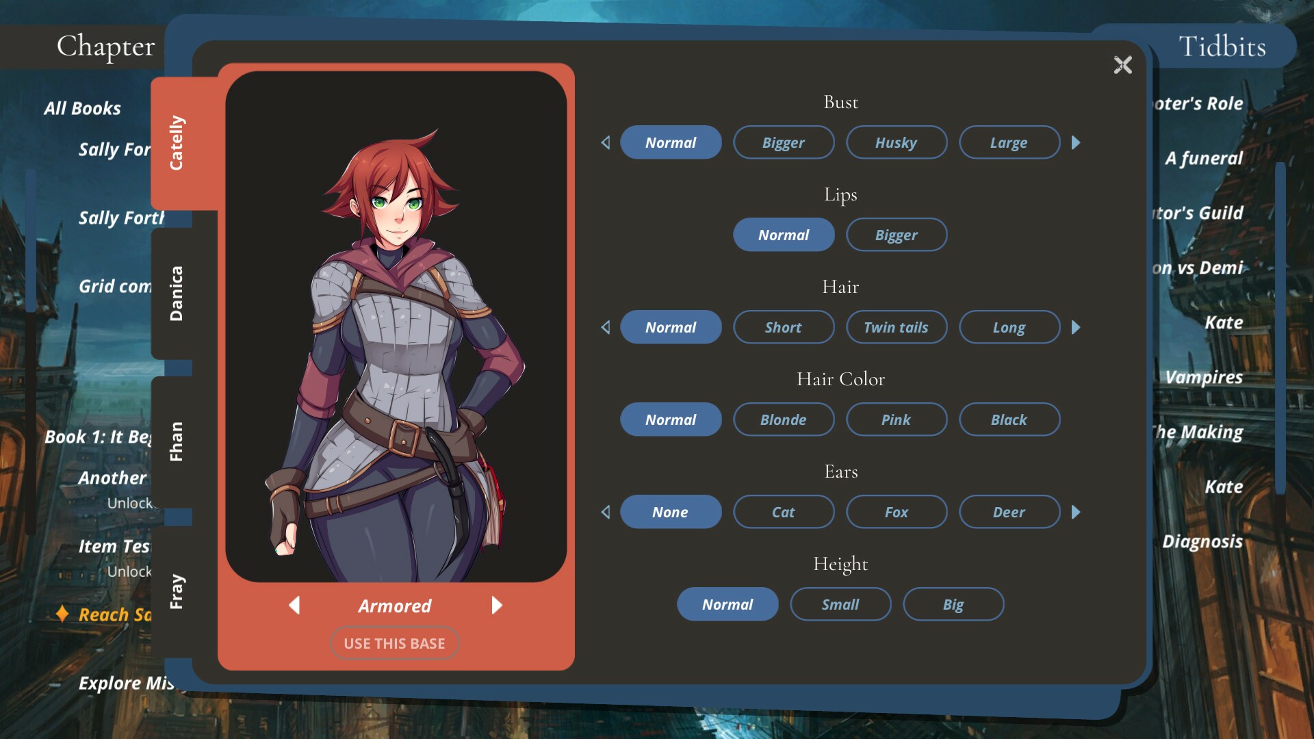This screenshot has height=739, width=1314.
Task: Click the Catelly character portrait
Action: coord(396,327)
